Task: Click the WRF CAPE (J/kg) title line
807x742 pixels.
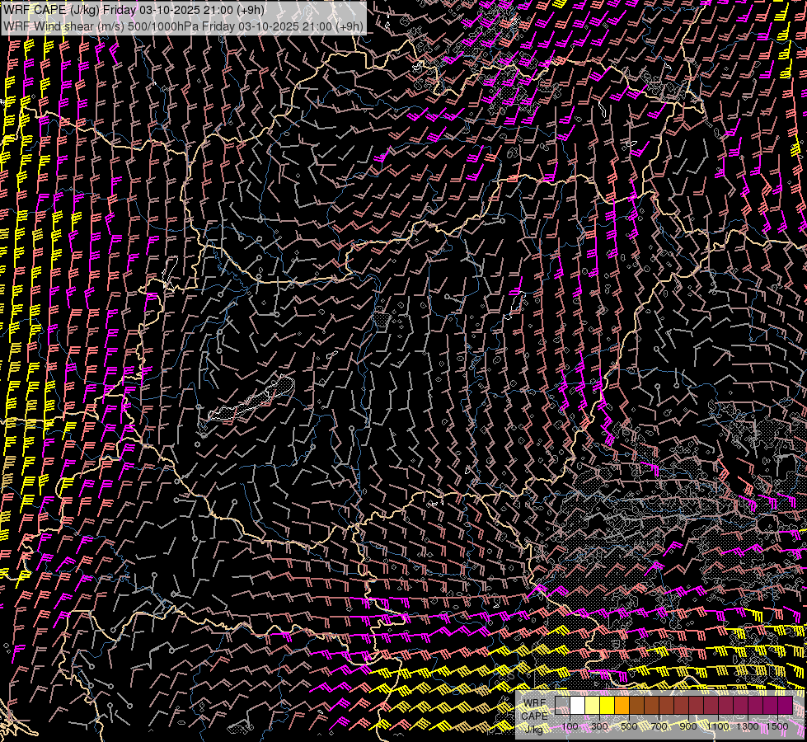Action: click(x=134, y=10)
